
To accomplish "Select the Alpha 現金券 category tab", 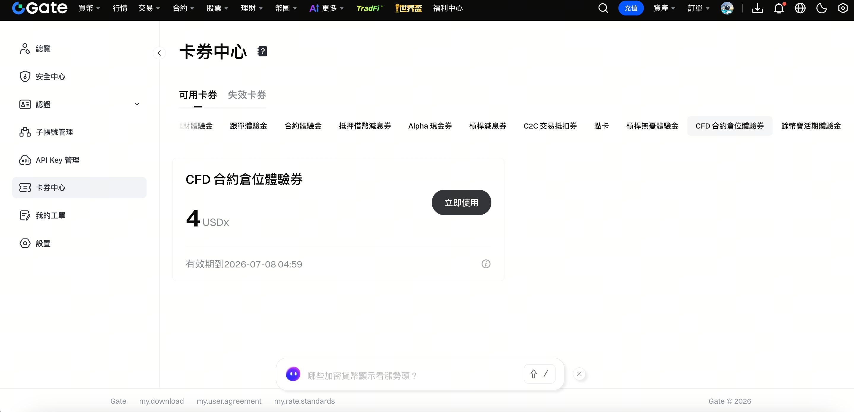I will coord(430,126).
